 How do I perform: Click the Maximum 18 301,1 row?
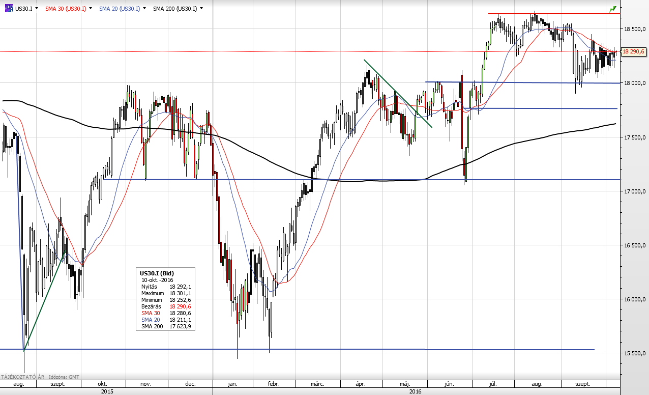166,293
